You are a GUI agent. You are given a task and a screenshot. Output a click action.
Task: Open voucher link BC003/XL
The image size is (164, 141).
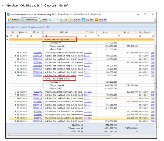(x=37, y=52)
